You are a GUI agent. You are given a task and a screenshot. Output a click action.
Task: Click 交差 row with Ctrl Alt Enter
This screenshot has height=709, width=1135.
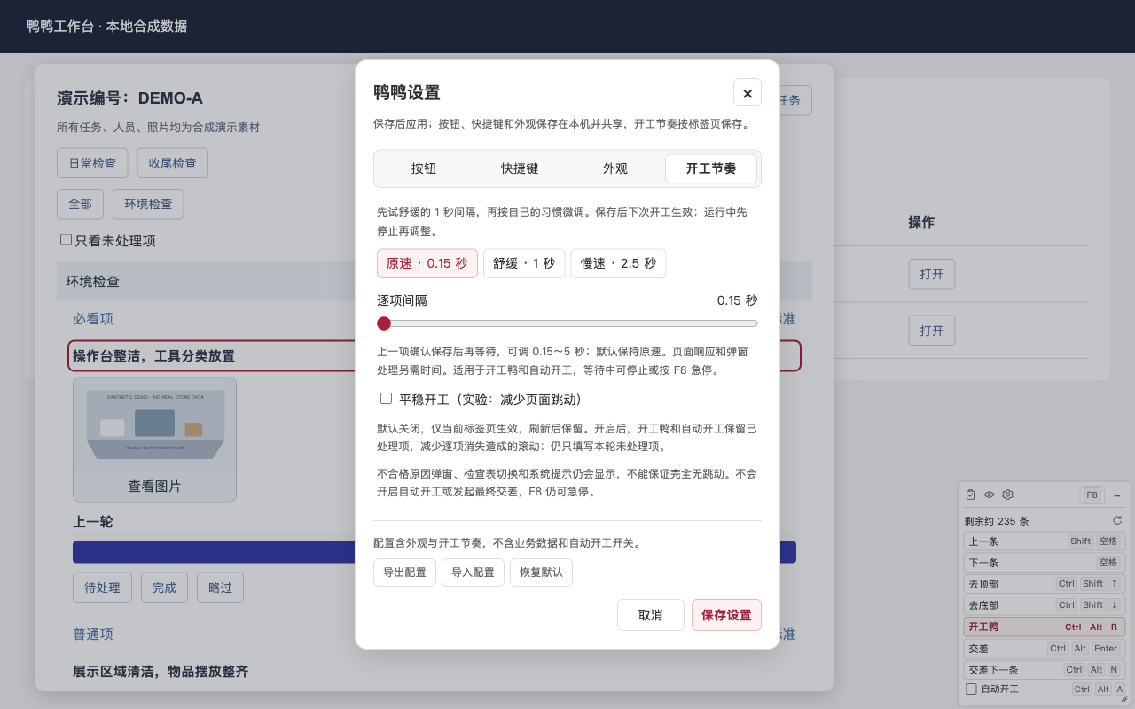1045,649
